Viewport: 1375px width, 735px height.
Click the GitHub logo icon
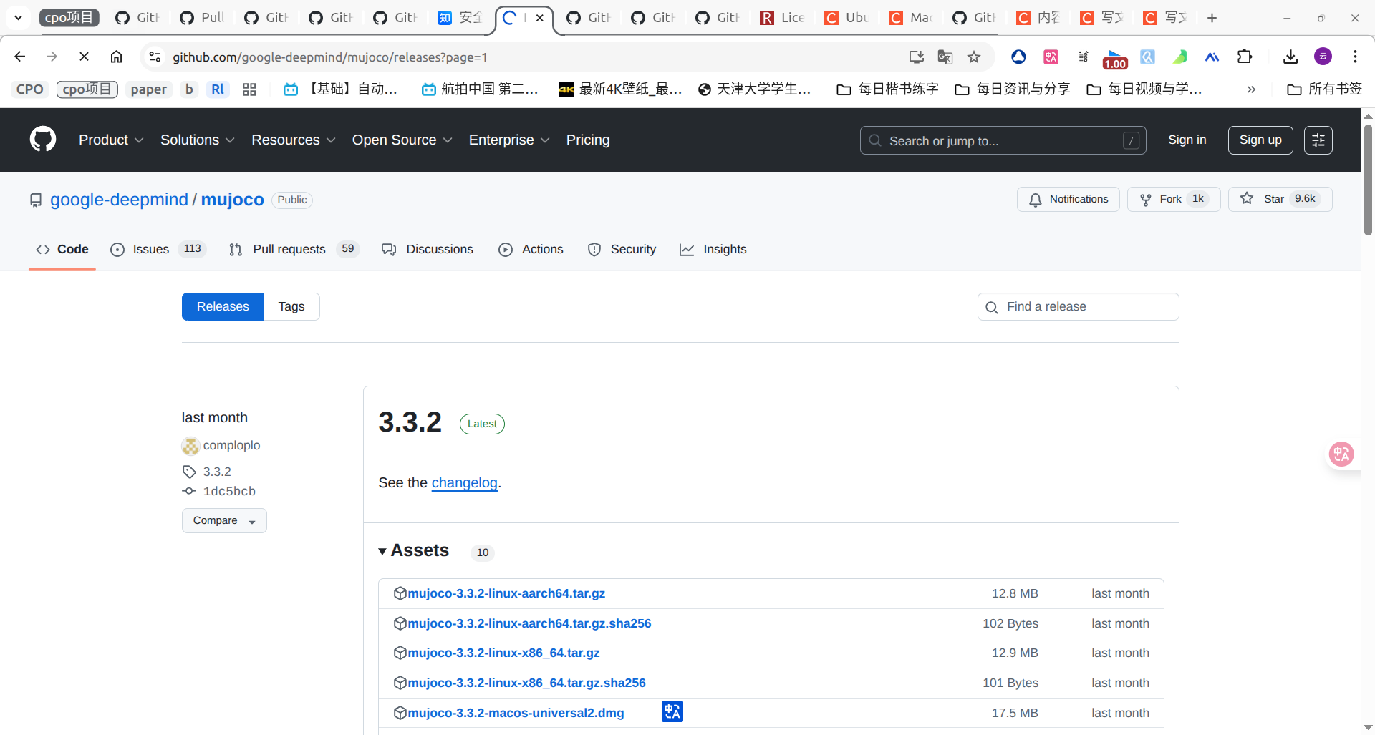(x=43, y=140)
